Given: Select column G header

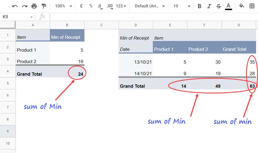Looking at the screenshot, I should click(239, 25).
